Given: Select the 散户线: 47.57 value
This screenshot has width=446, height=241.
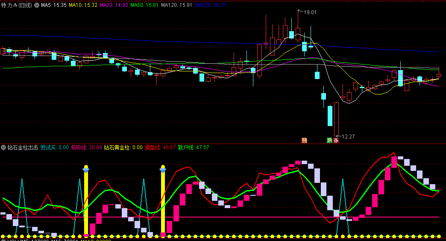Looking at the screenshot, I should (194, 147).
